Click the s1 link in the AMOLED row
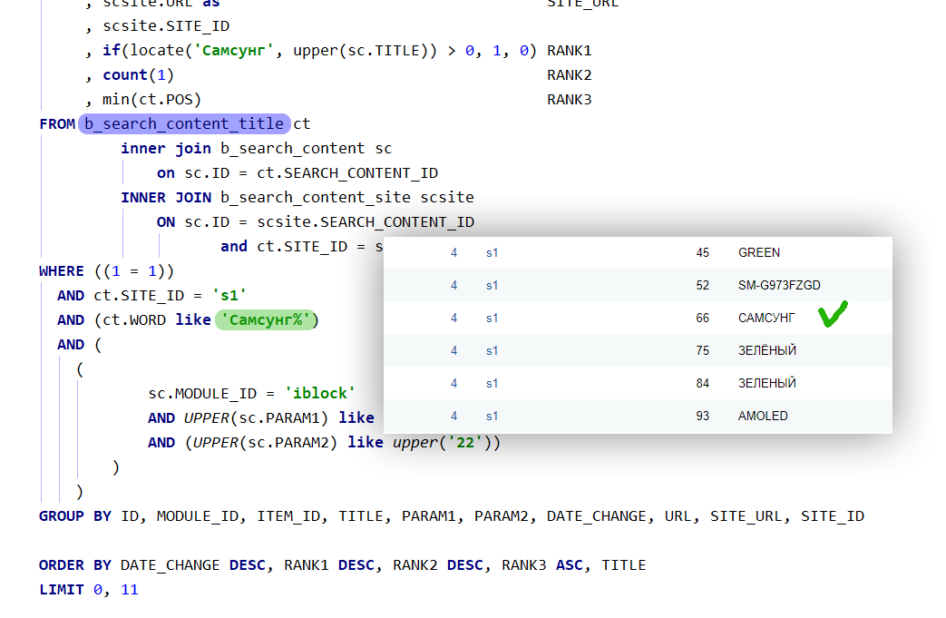The image size is (946, 618). point(492,417)
